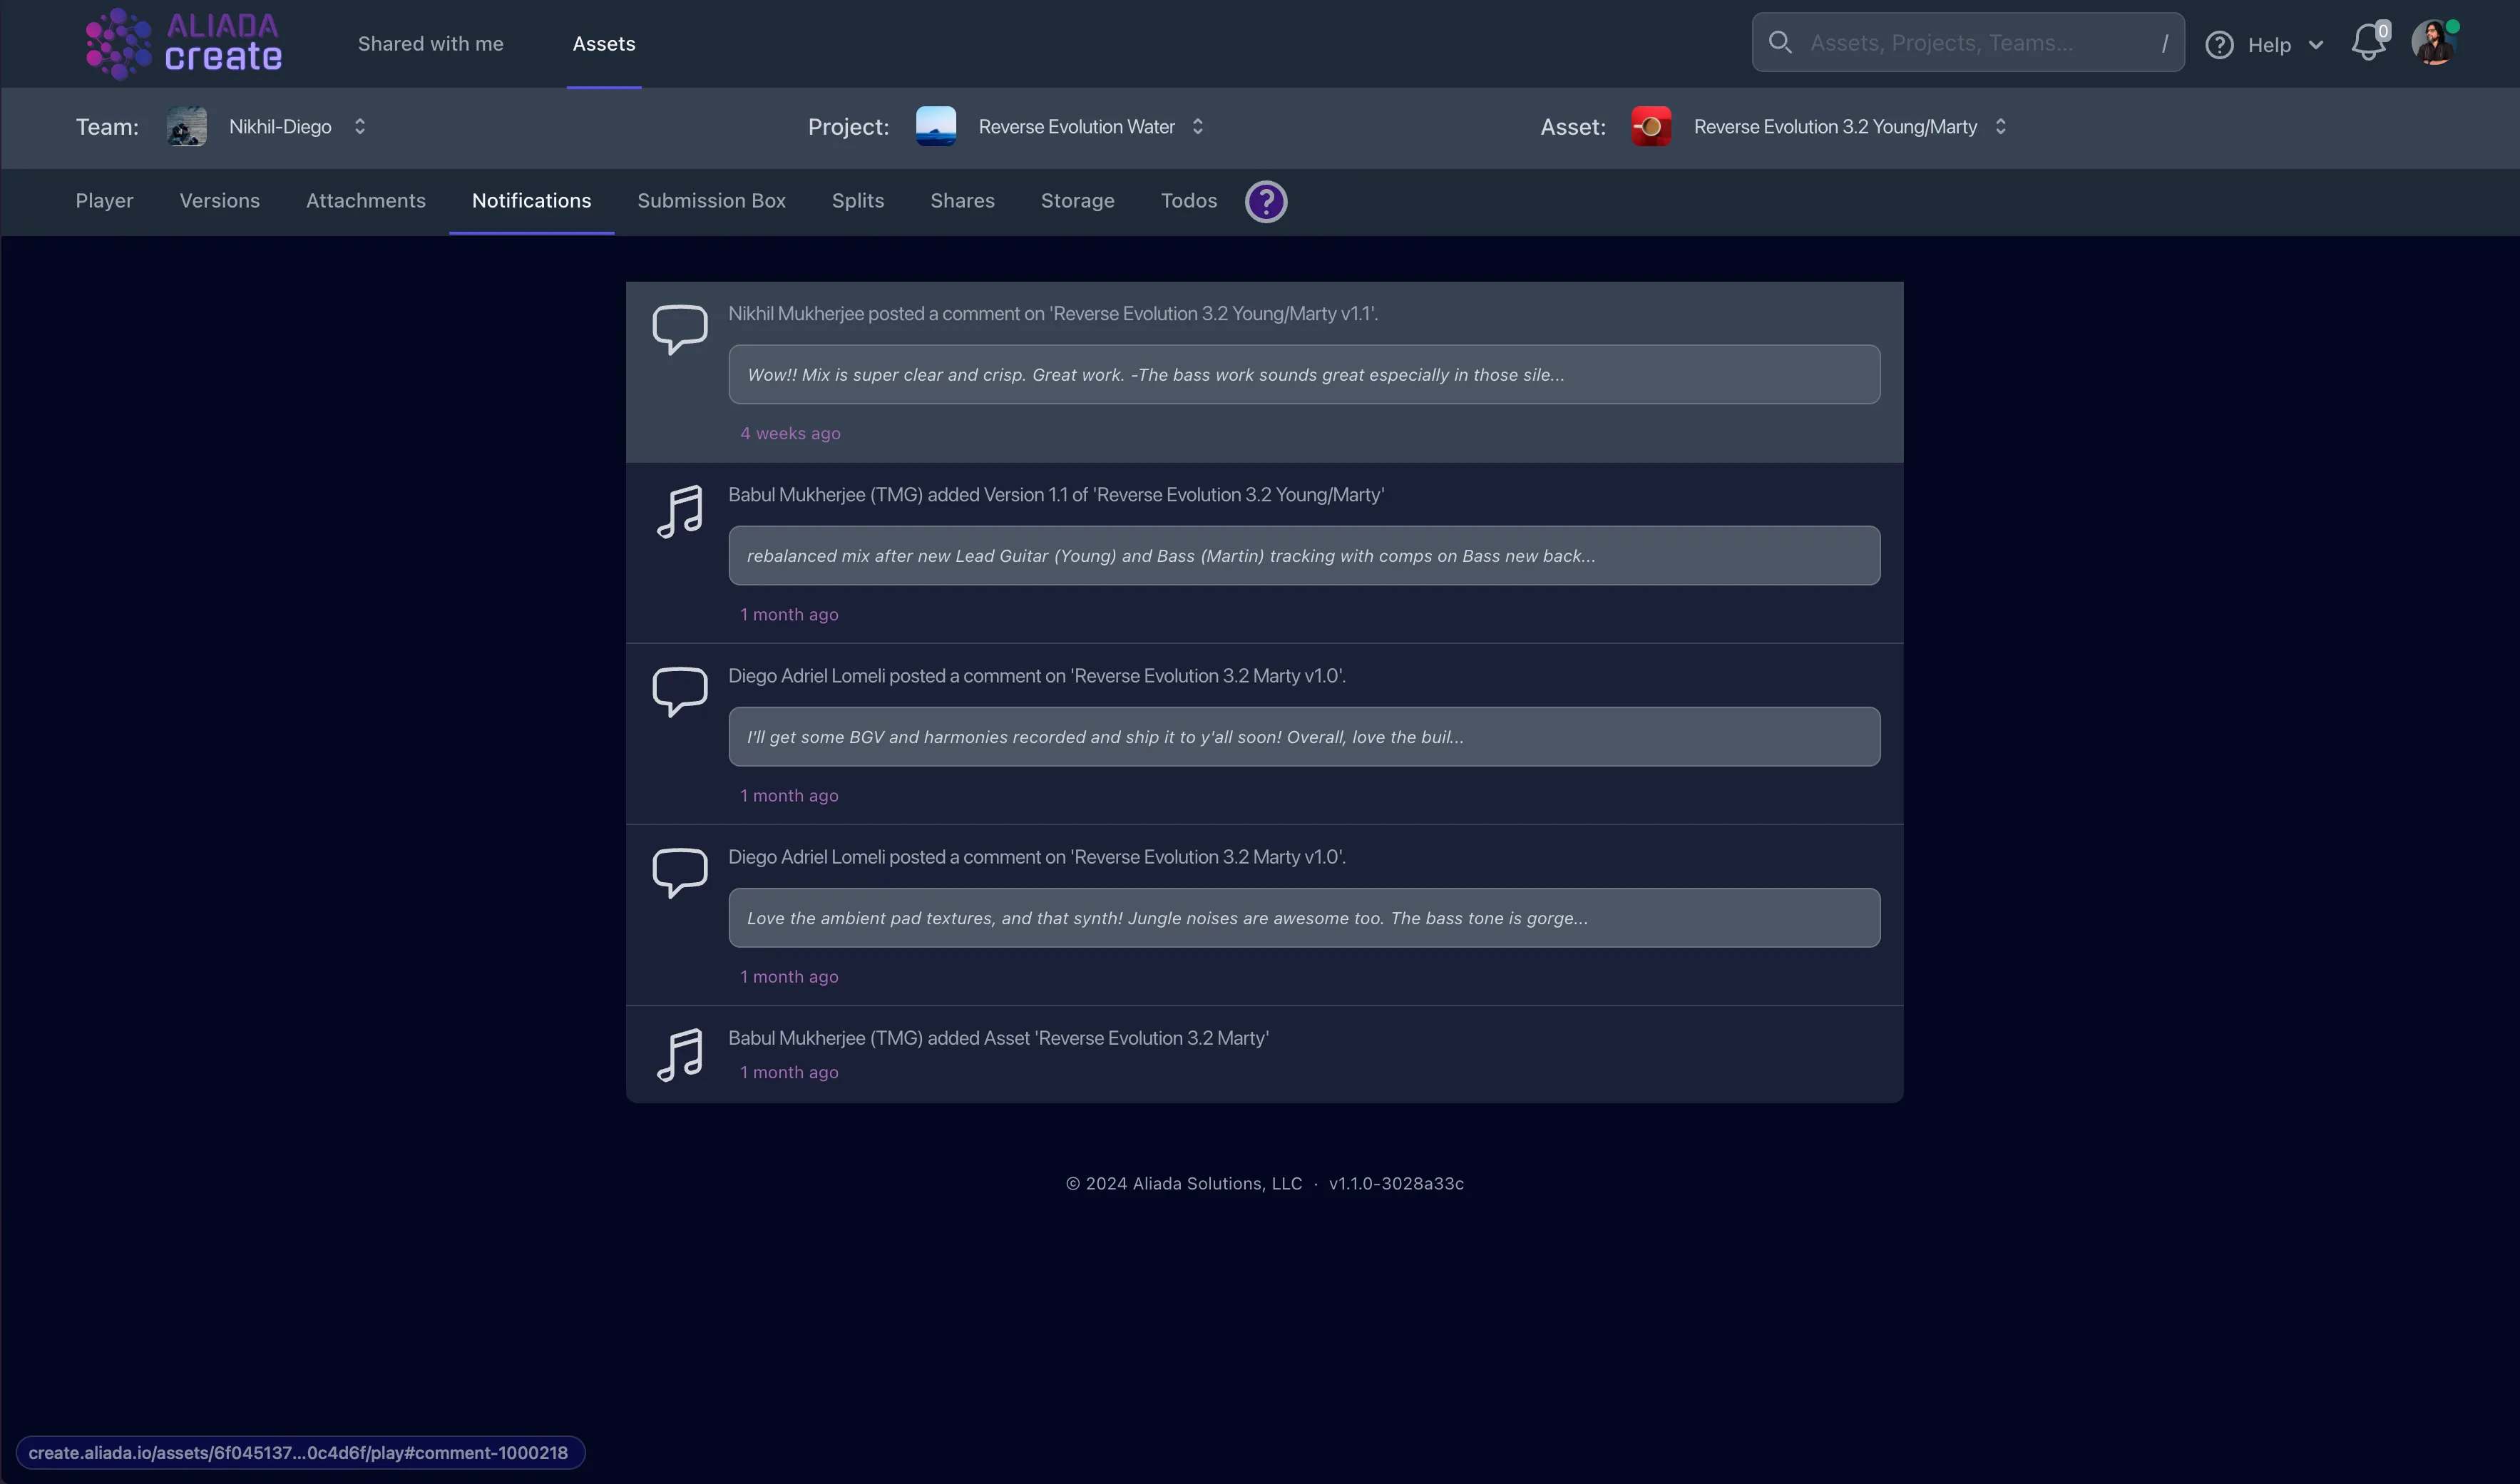Switch to the Versions tab
This screenshot has width=2520, height=1484.
[x=219, y=201]
